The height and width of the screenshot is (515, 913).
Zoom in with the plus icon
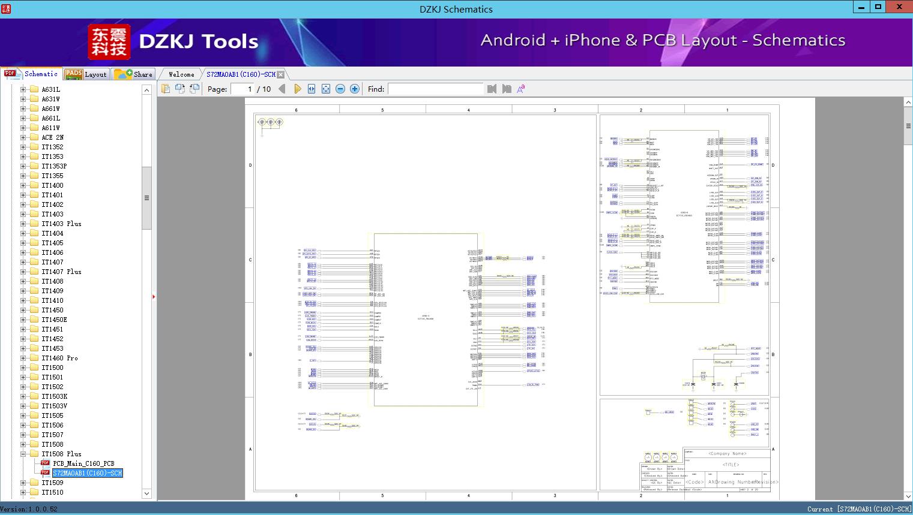coord(355,89)
